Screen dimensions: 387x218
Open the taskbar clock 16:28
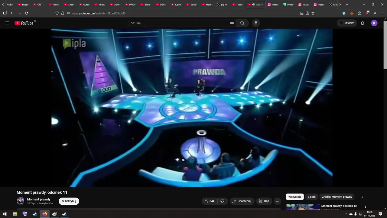click(x=369, y=214)
